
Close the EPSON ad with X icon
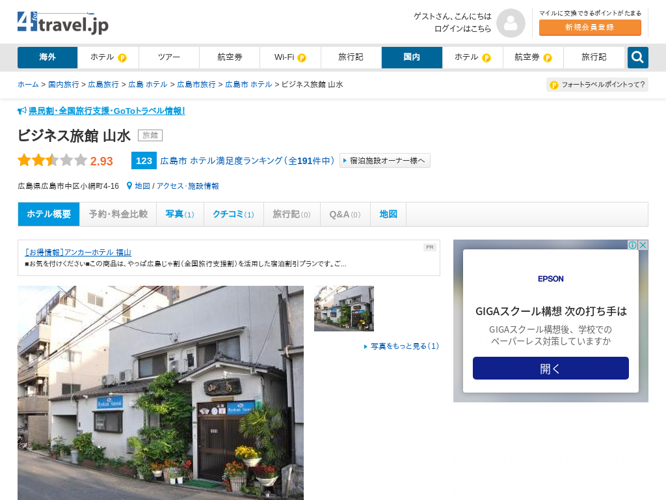(x=643, y=245)
